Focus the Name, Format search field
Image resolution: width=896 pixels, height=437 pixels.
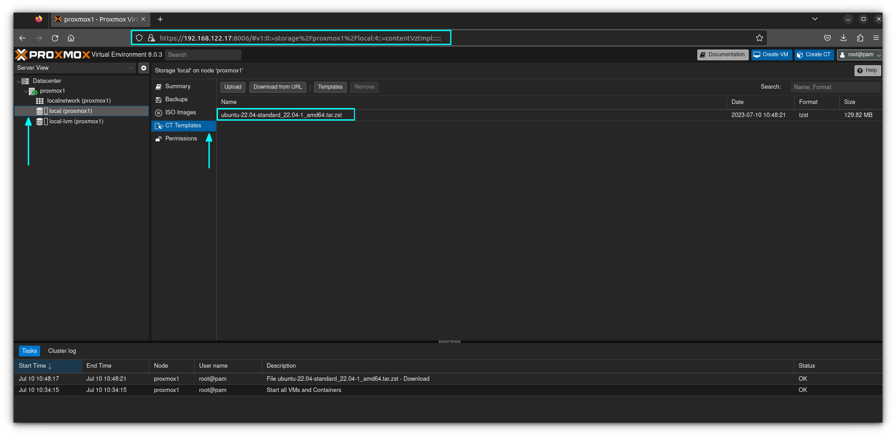(x=836, y=87)
